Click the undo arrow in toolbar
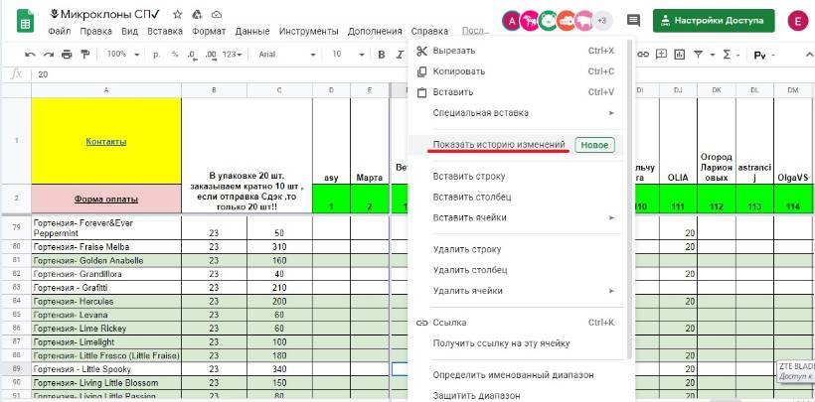This screenshot has height=402, width=815. pos(30,54)
